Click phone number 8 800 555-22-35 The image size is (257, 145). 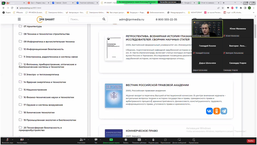166,19
